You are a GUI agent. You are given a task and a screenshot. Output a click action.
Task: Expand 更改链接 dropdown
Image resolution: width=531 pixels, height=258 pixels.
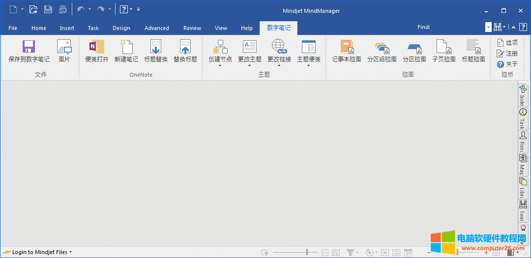tap(279, 65)
